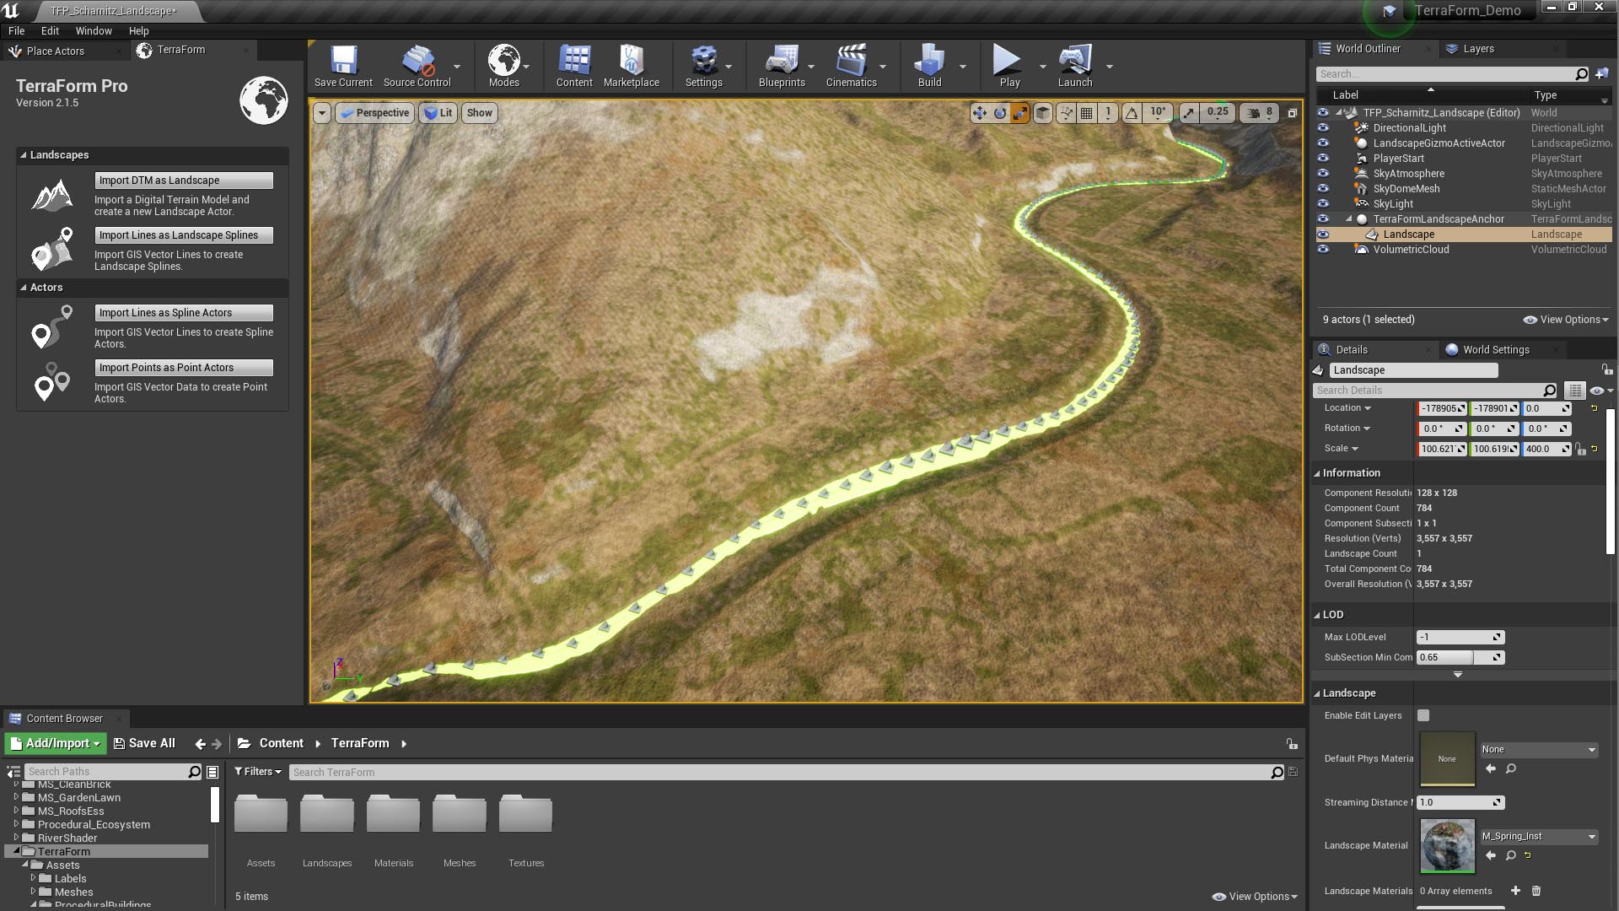1619x911 pixels.
Task: Add a new folder in World Outliner
Action: (1602, 74)
